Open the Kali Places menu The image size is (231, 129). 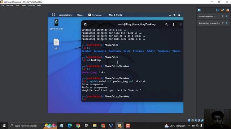click(80, 15)
